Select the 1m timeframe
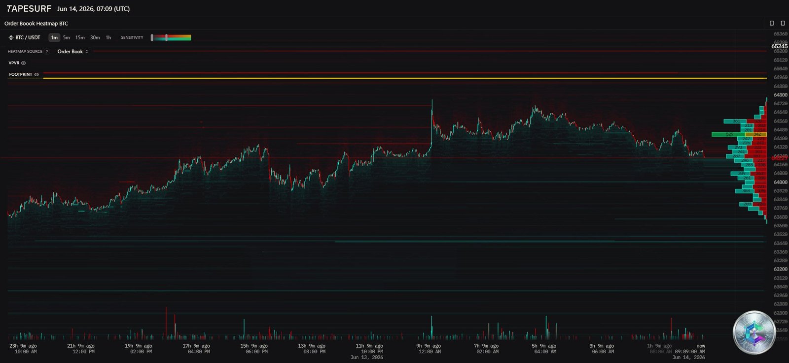This screenshot has height=363, width=789. point(54,37)
